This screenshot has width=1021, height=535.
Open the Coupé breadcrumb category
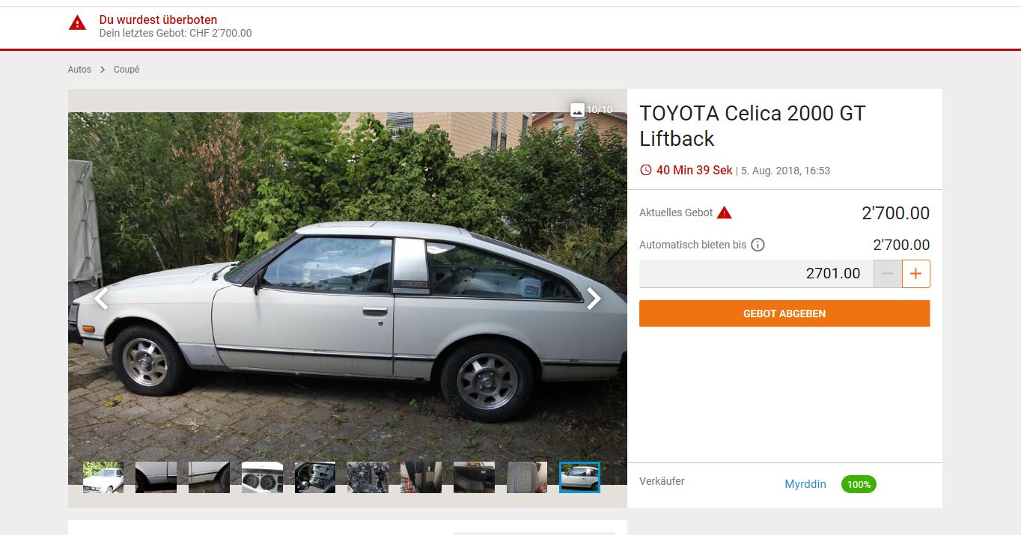pos(127,70)
